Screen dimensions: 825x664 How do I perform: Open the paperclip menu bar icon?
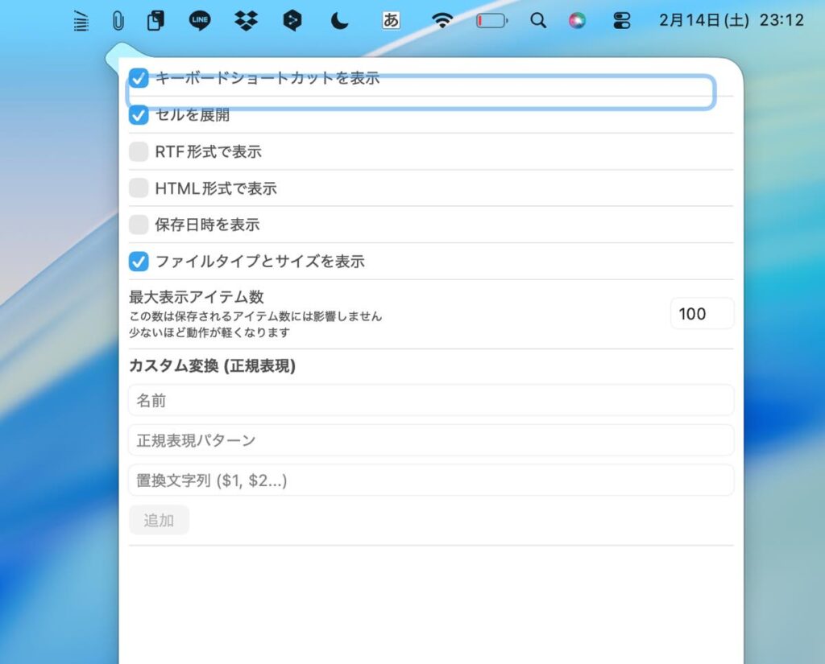point(118,21)
